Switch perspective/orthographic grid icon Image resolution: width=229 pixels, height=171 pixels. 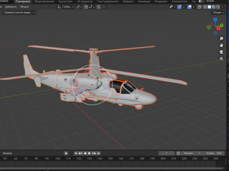coord(221,59)
